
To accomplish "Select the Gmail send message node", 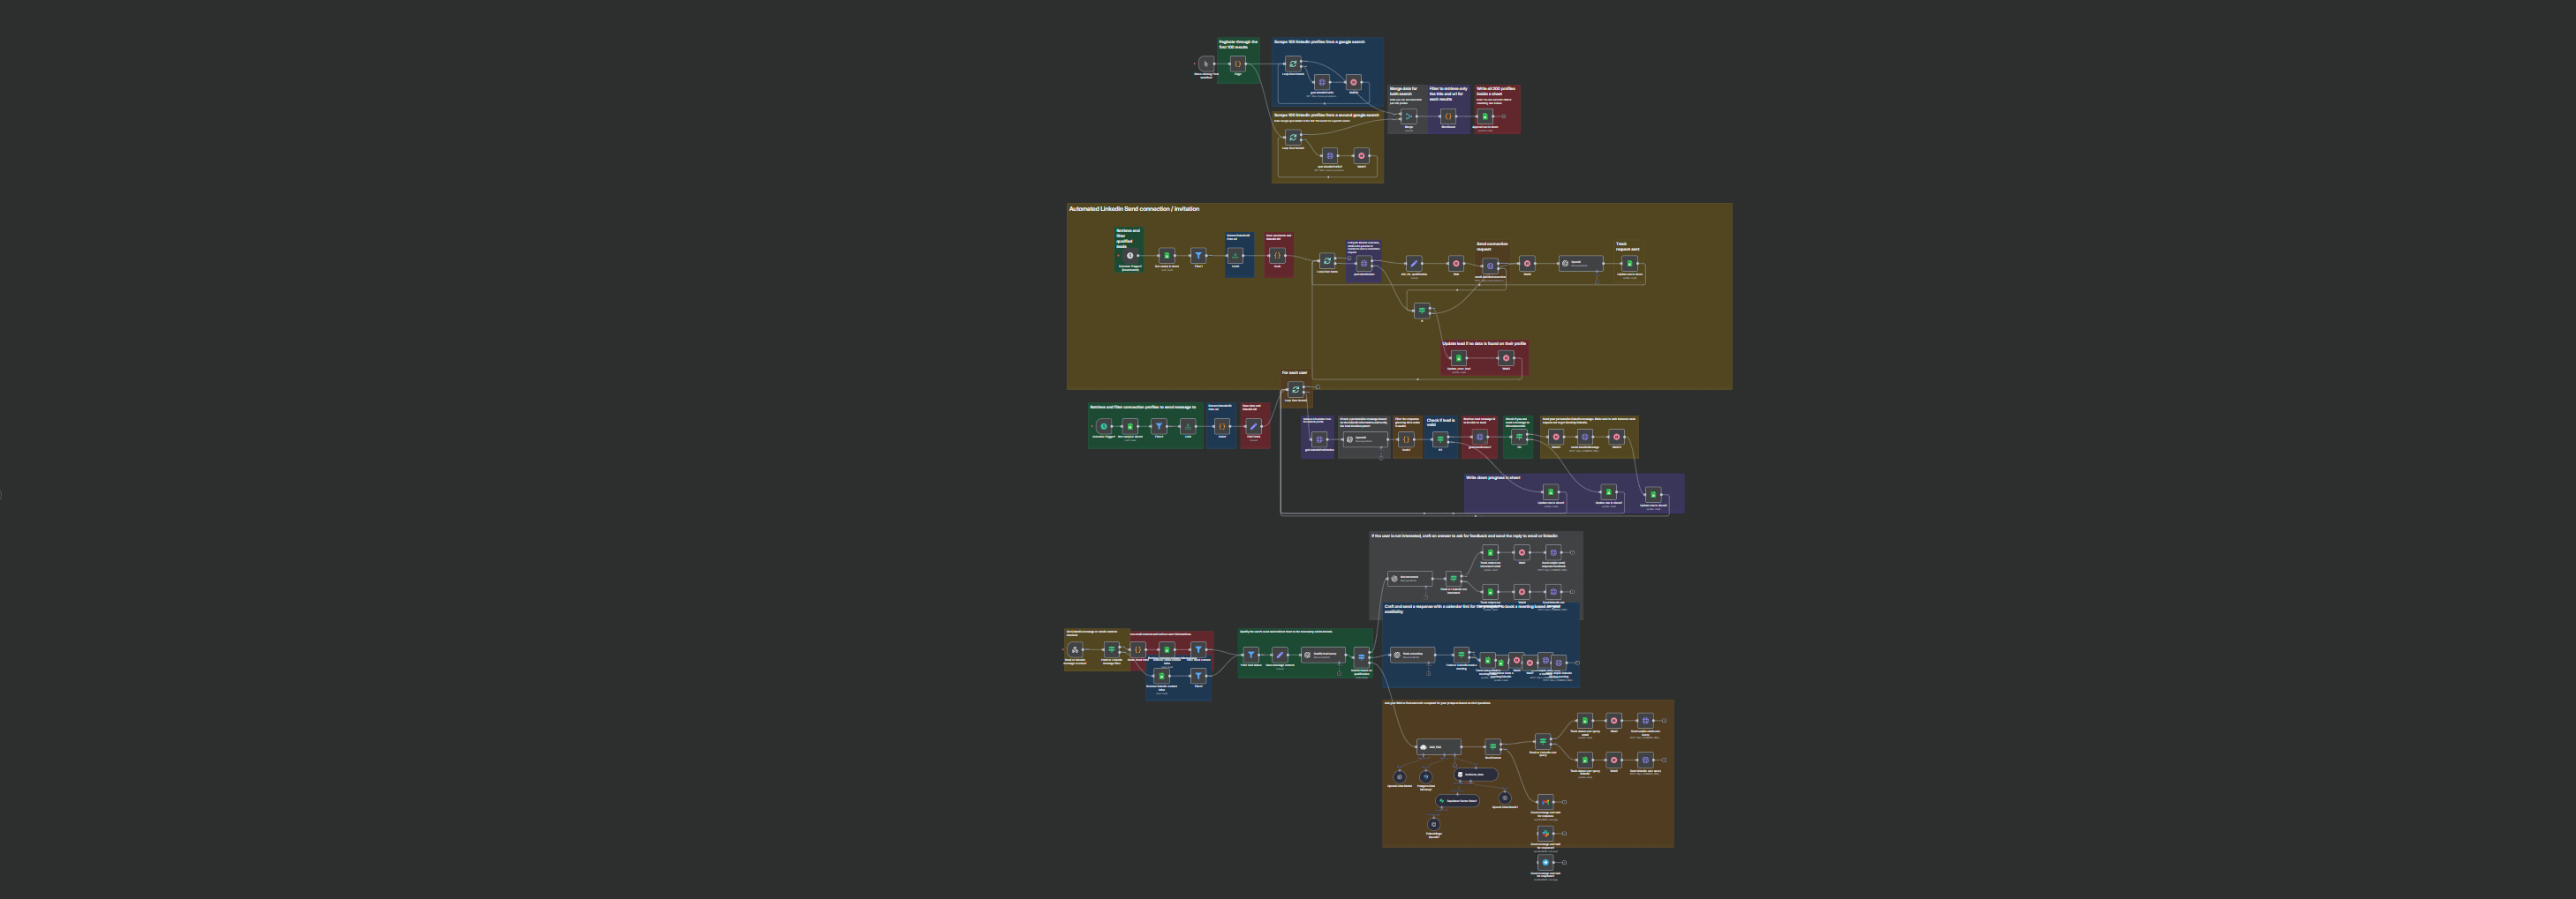I will coord(1545,801).
